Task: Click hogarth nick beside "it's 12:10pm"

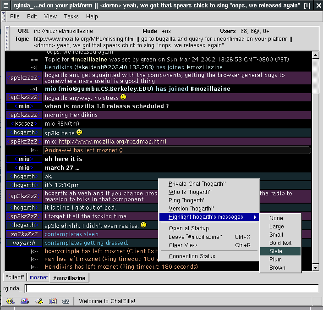Action: coord(24,185)
